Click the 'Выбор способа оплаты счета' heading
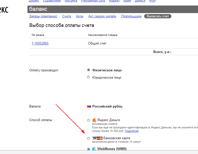 coord(62,25)
